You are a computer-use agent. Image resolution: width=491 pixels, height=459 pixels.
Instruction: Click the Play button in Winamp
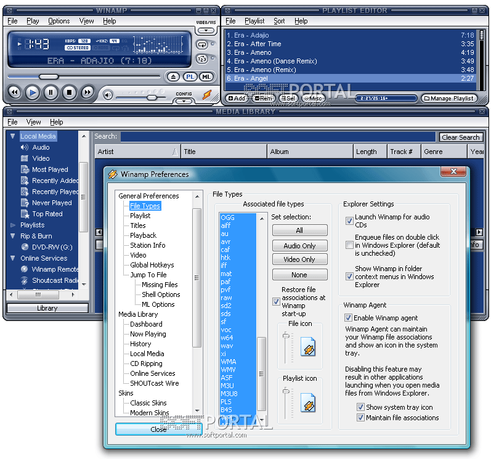33,92
